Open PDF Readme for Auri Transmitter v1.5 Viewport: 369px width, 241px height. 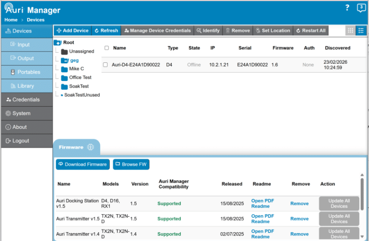[263, 219]
